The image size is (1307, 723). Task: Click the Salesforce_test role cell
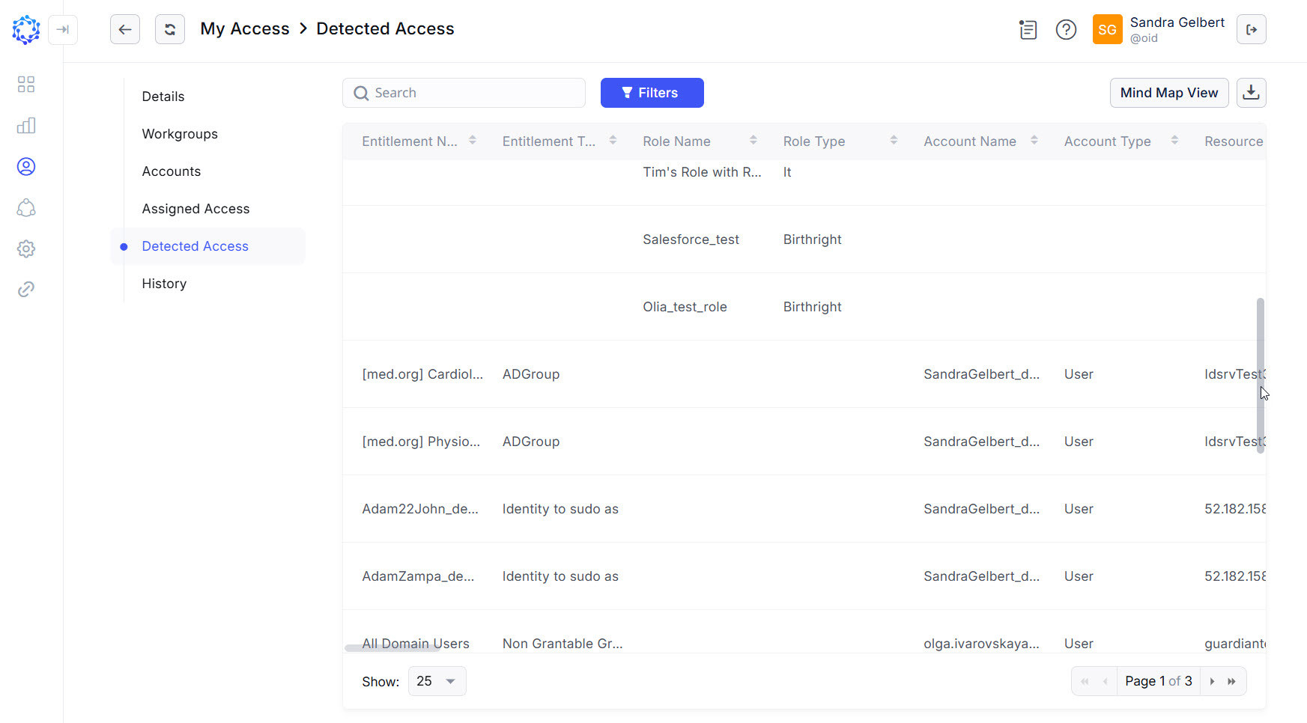coord(691,240)
